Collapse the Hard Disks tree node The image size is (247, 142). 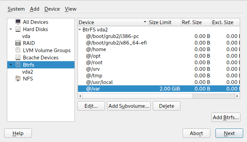(11, 29)
